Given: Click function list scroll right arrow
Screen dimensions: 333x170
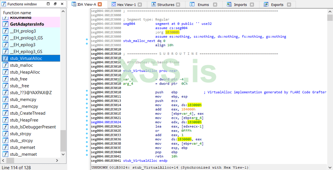Looking at the screenshot, I should 57,161.
